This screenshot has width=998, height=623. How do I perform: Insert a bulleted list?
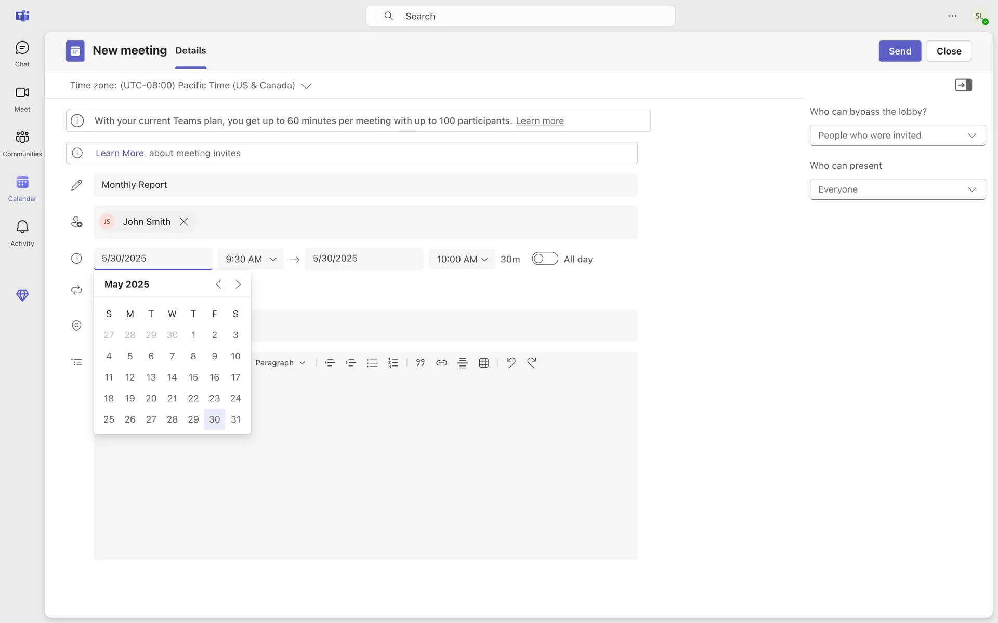pos(372,363)
